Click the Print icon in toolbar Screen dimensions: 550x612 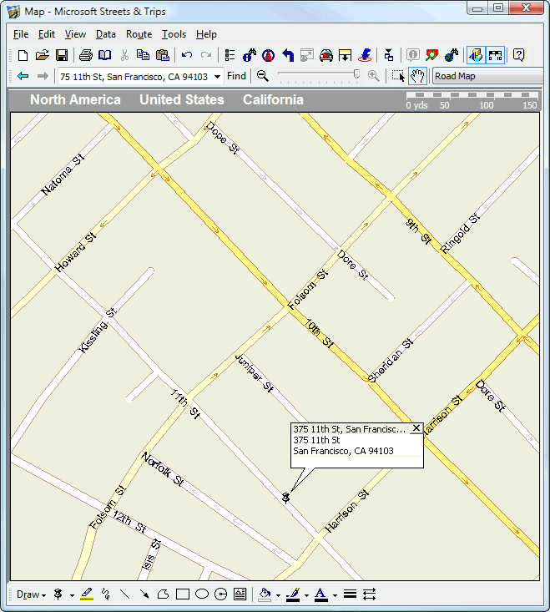coord(85,55)
